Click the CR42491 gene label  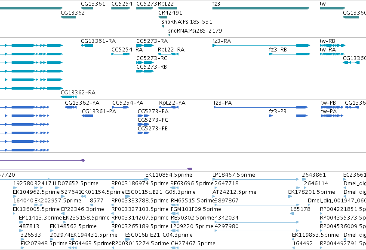[x=170, y=12]
